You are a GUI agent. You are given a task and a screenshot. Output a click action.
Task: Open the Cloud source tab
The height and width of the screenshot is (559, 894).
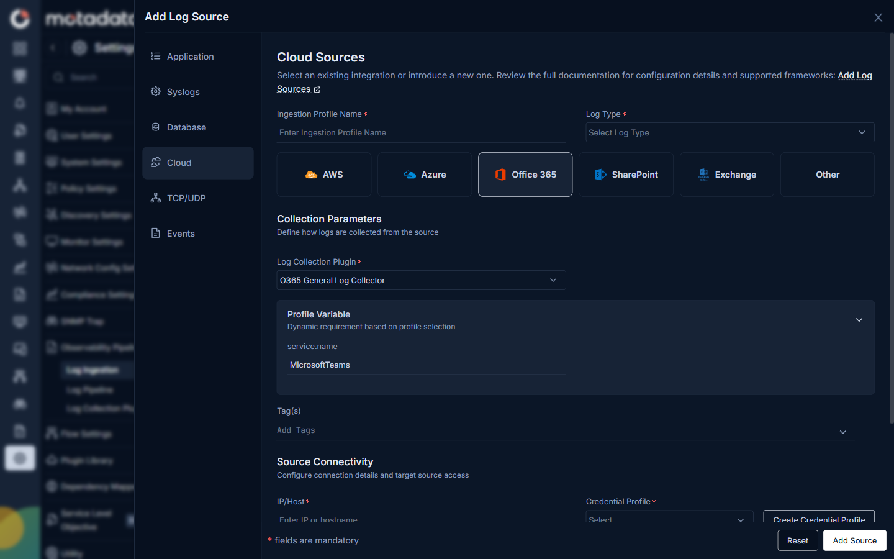click(197, 163)
